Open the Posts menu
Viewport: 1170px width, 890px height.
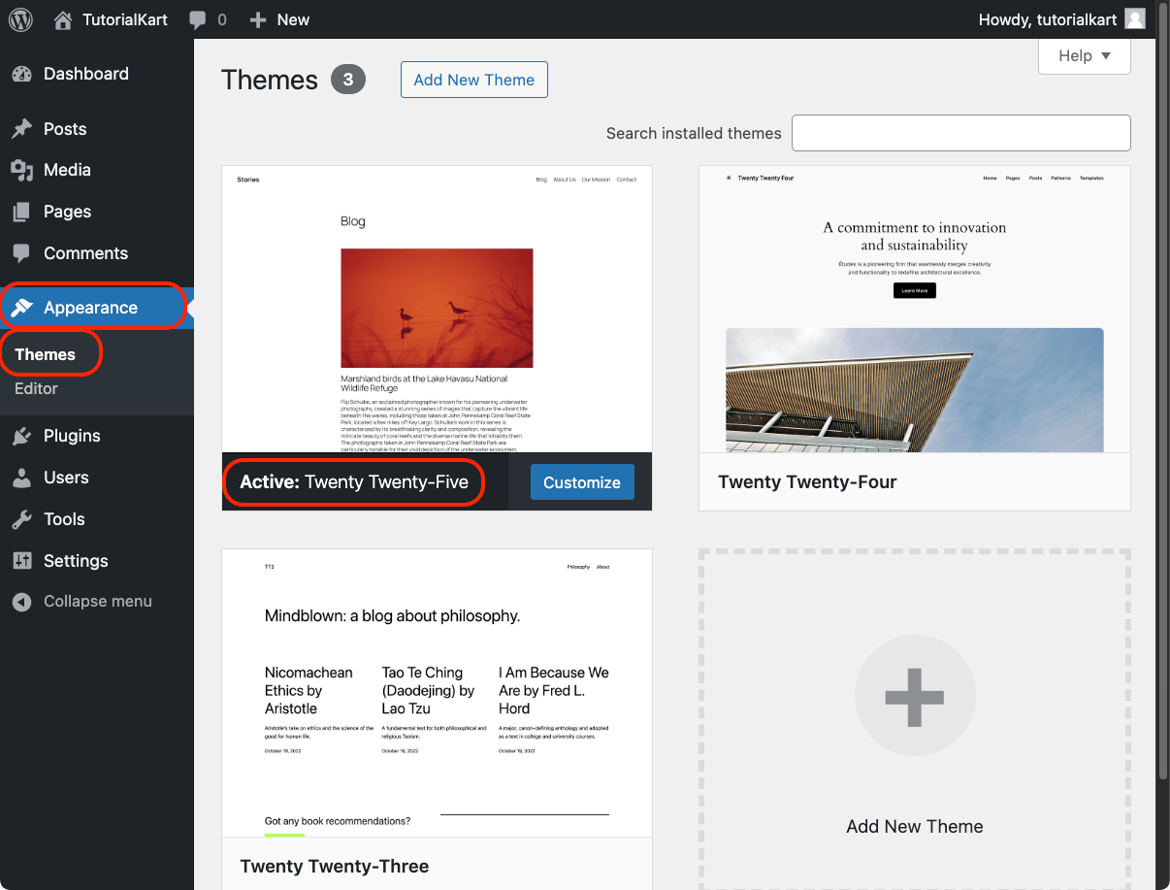(x=97, y=129)
